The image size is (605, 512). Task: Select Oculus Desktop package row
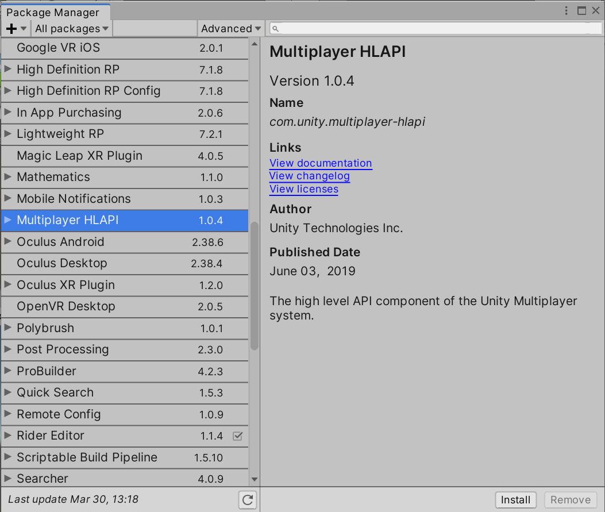tap(125, 263)
